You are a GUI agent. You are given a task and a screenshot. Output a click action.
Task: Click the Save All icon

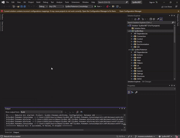[25, 7]
